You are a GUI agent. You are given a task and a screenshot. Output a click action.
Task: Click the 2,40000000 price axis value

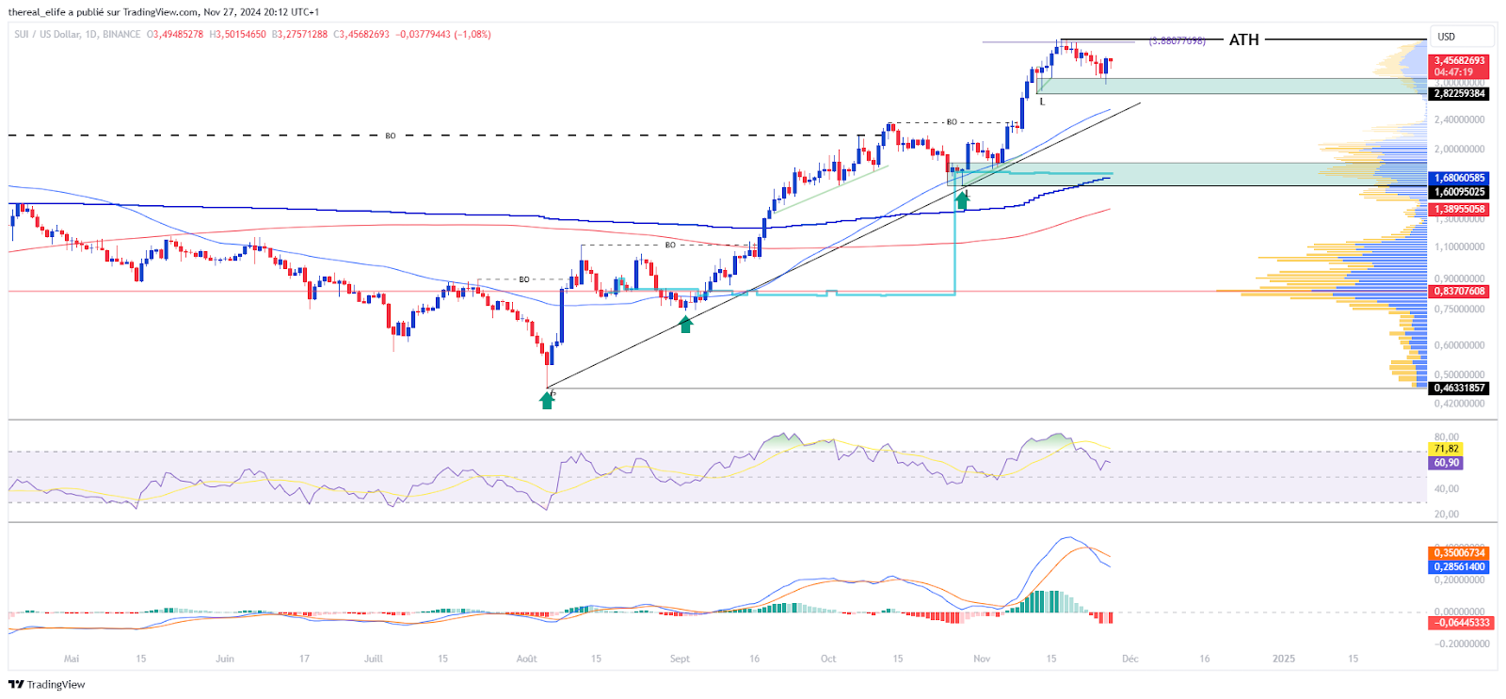[1459, 119]
